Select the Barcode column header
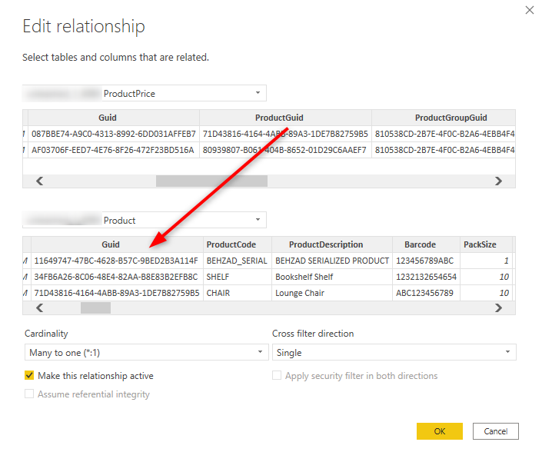Screen dimensions: 542x462 (x=426, y=244)
